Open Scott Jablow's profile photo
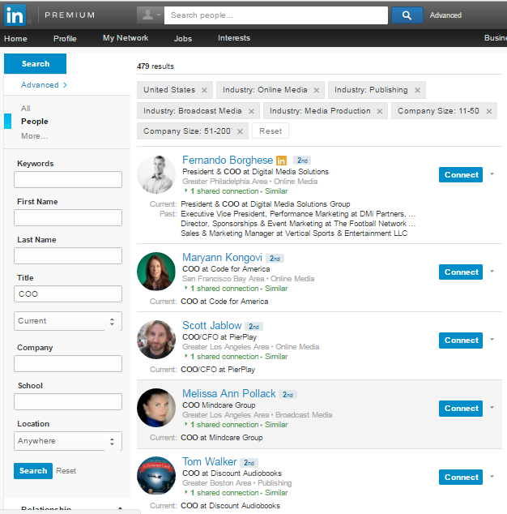Viewport: 507px width, 514px height. 156,340
